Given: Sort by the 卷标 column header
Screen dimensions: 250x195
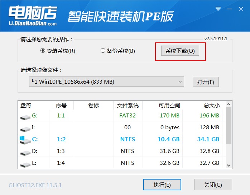Looking at the screenshot, I should [x=93, y=105].
